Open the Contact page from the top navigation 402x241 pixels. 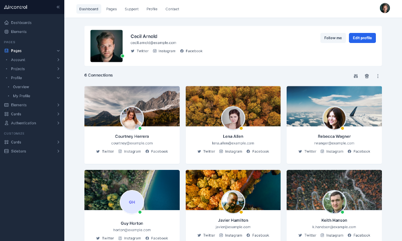[x=172, y=9]
